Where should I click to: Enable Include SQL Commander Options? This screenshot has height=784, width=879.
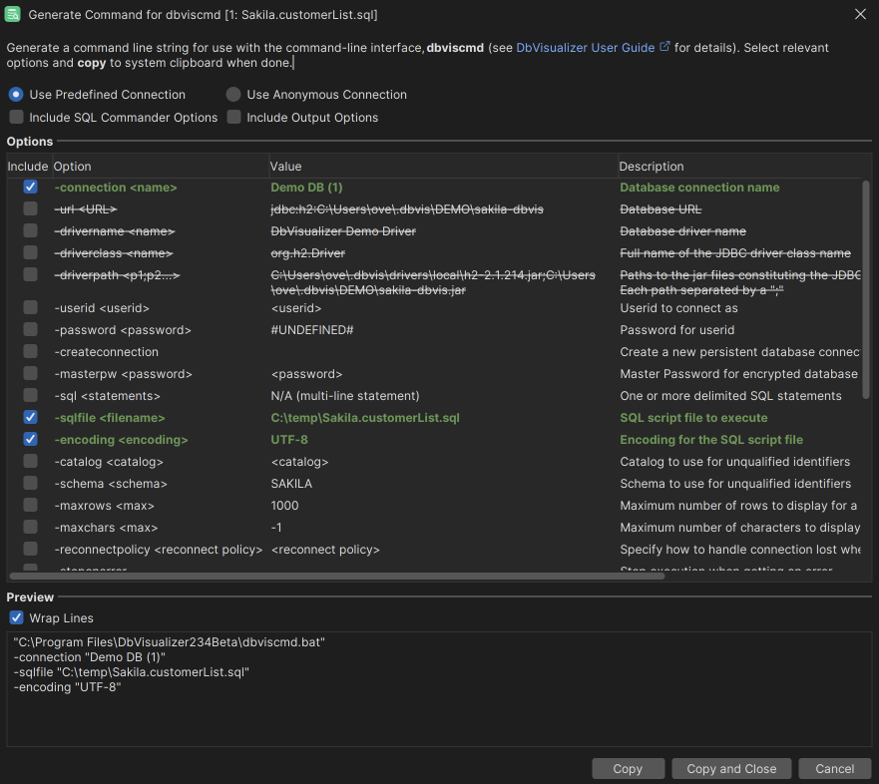pyautogui.click(x=16, y=117)
